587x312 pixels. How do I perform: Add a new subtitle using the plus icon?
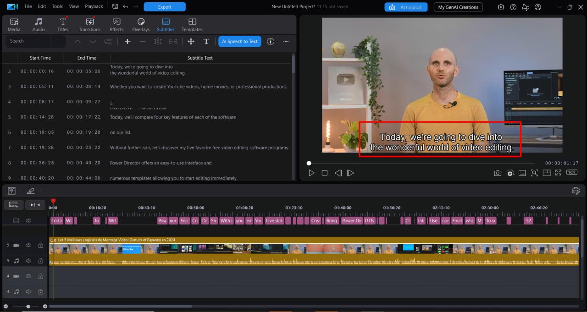(127, 41)
